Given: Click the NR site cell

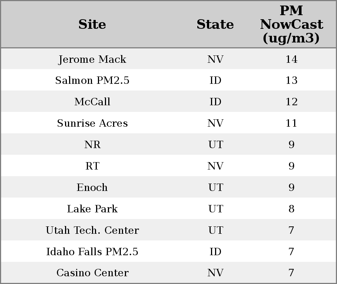Looking at the screenshot, I should coord(92,145).
